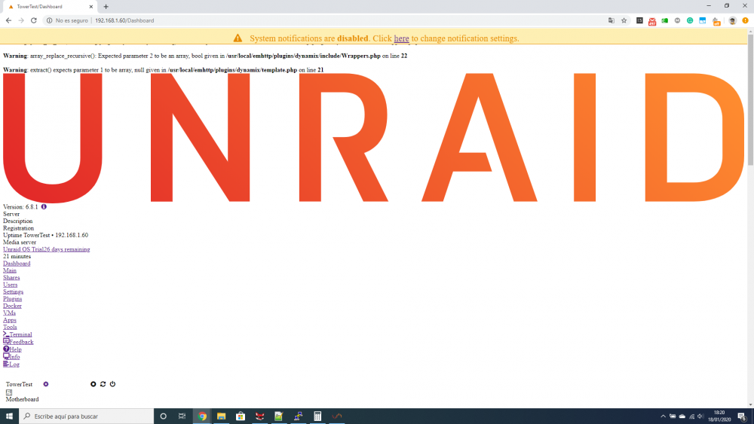This screenshot has height=424, width=754.
Task: Click the forward navigation arrow
Action: 21,20
